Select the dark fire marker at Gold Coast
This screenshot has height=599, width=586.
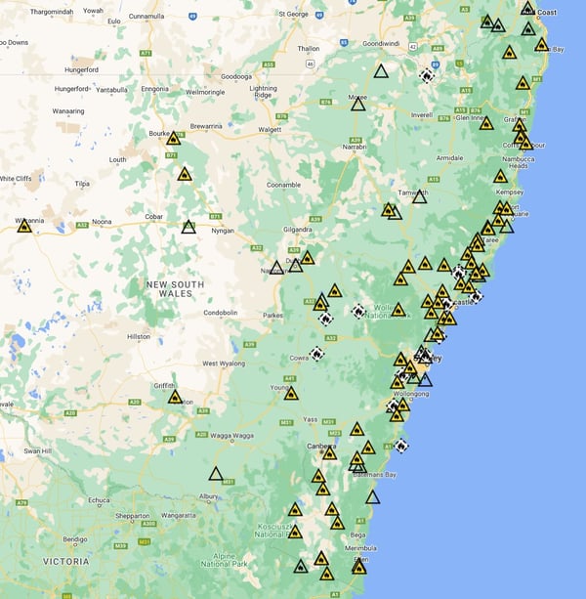point(527,8)
